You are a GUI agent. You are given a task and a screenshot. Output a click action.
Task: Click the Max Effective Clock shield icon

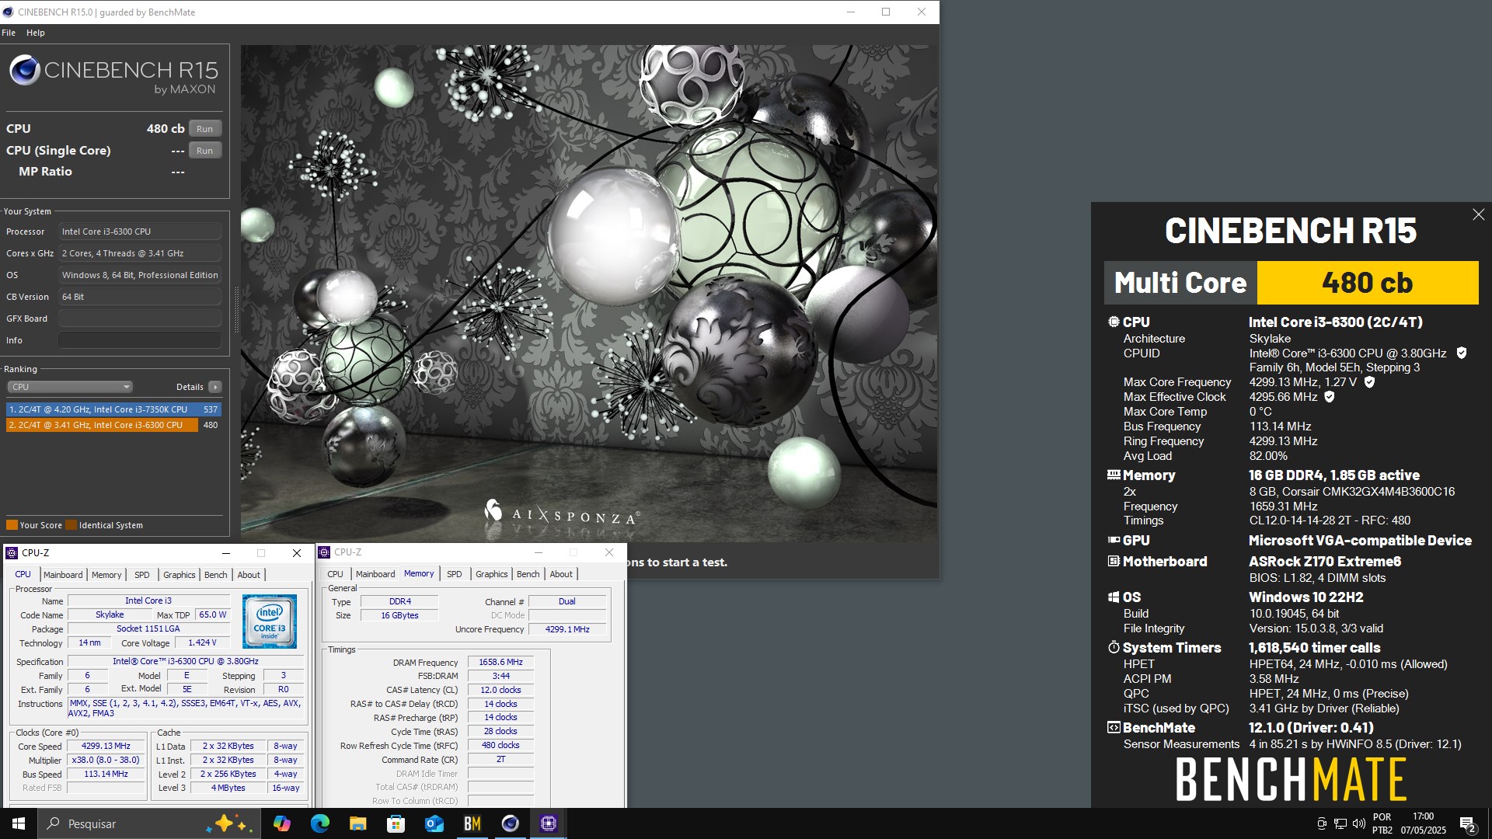pos(1330,397)
